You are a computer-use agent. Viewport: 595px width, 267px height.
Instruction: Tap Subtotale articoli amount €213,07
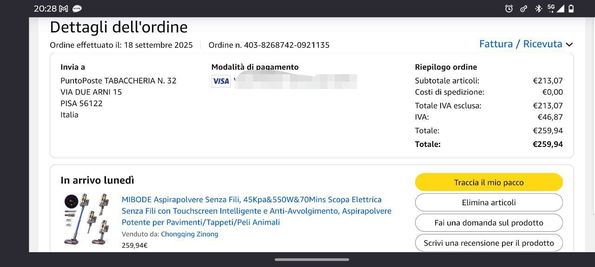coord(548,81)
